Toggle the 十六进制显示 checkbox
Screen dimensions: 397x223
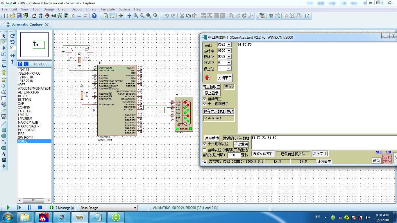[x=205, y=104]
